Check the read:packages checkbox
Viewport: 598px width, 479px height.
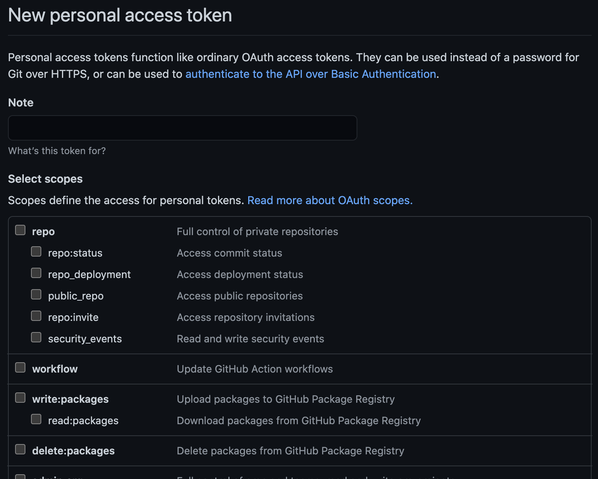[x=36, y=419]
